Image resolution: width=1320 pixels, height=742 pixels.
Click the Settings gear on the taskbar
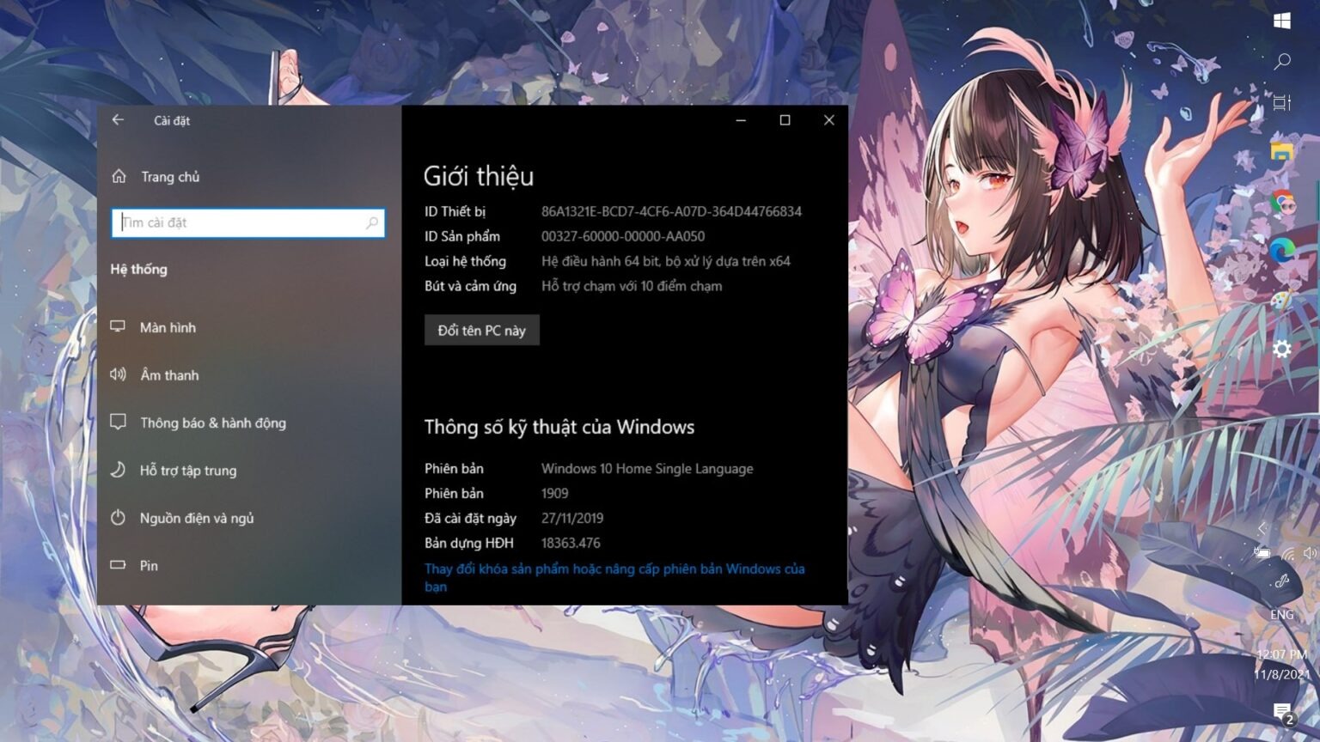[1282, 348]
